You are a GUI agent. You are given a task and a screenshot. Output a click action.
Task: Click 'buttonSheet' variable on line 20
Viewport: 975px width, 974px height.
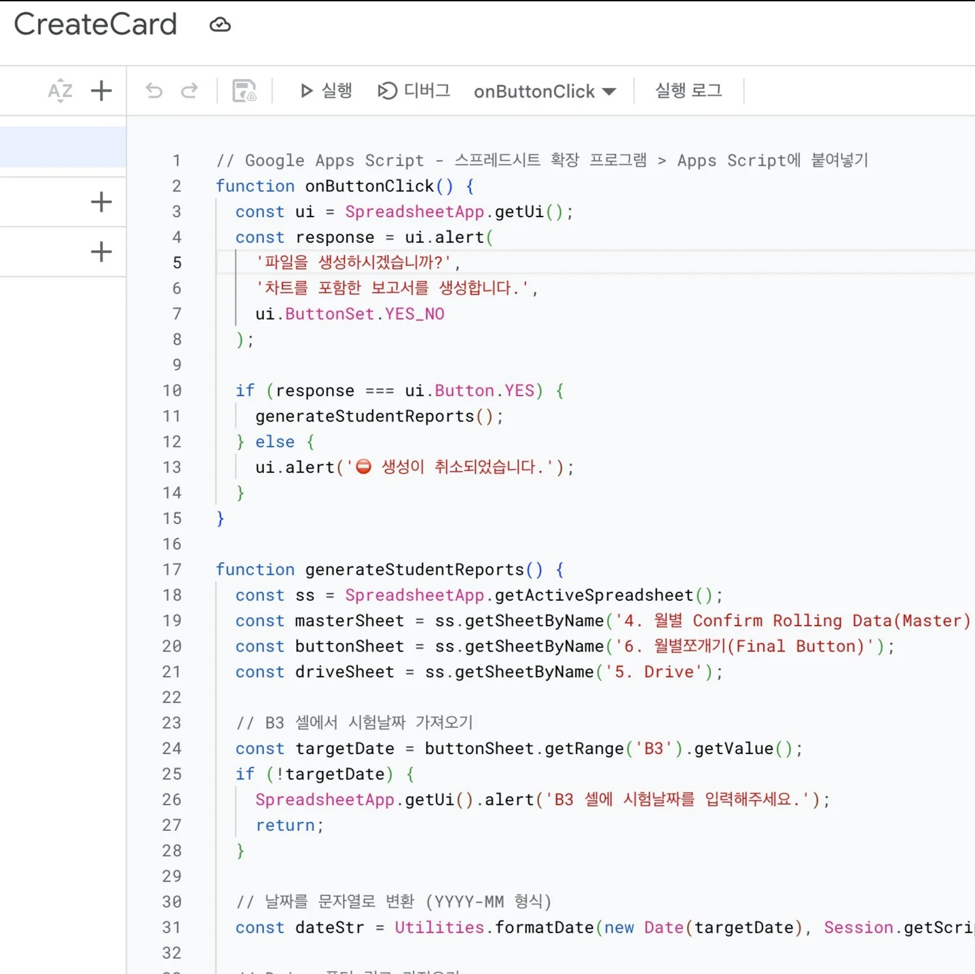tap(349, 646)
